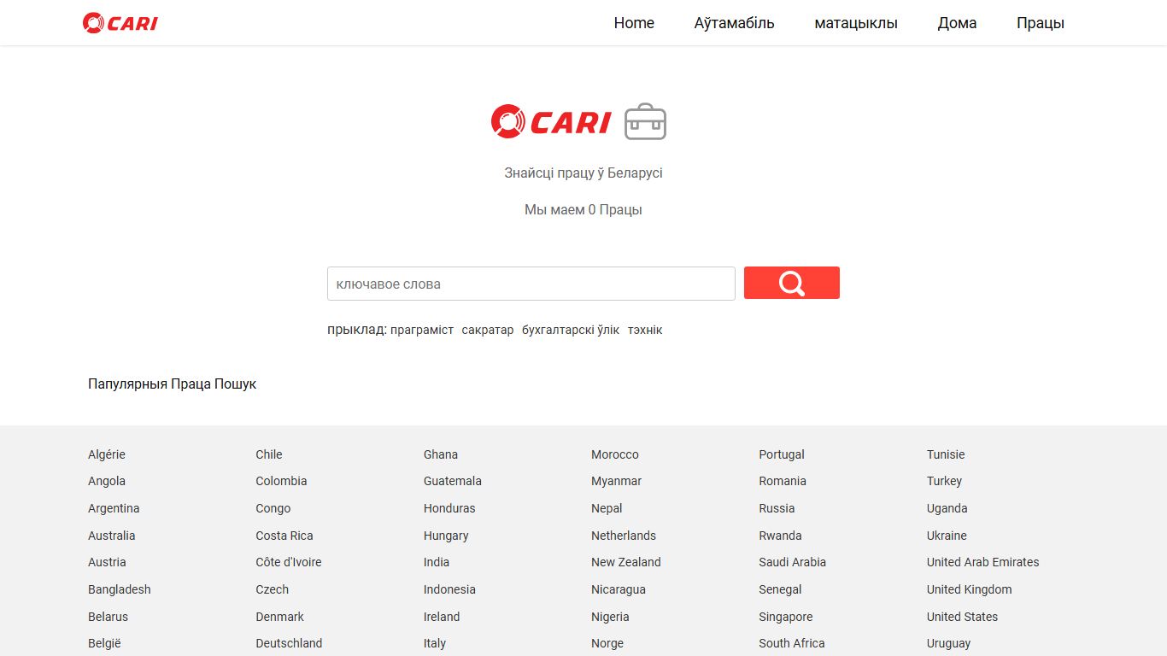The image size is (1167, 656).
Task: Open the Austria country link
Action: click(x=107, y=562)
